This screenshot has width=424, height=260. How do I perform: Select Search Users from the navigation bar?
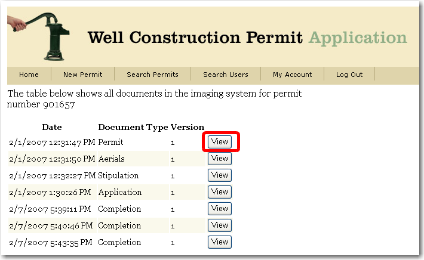pyautogui.click(x=225, y=75)
